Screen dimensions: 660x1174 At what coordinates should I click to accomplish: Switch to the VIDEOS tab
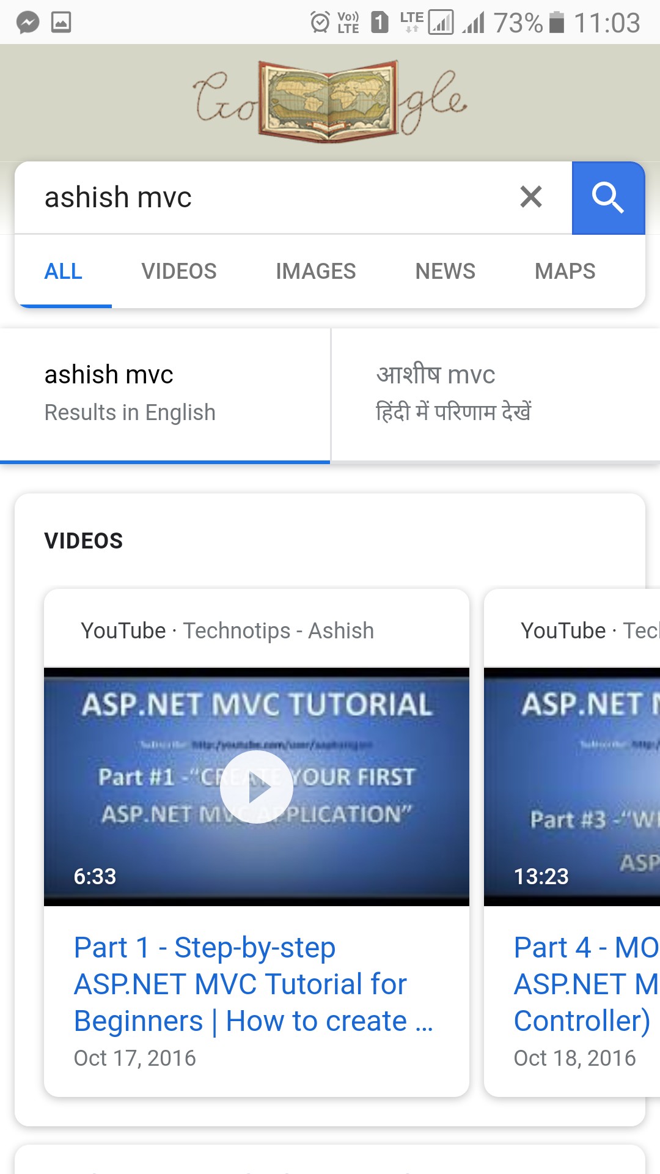179,271
